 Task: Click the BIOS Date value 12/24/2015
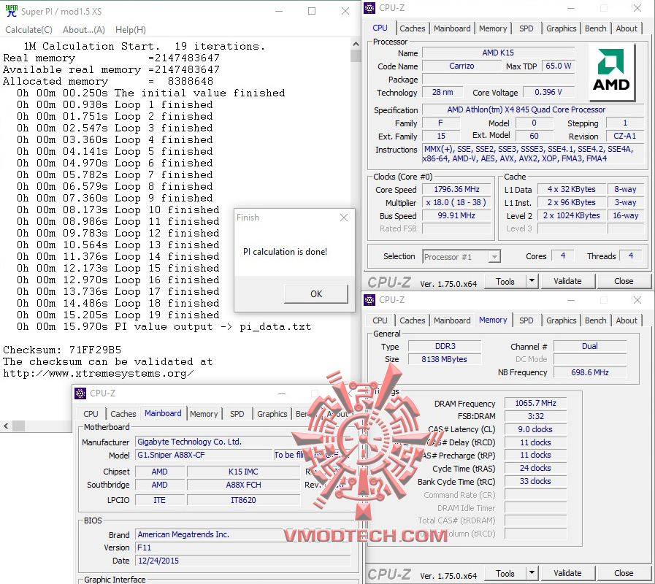(x=242, y=561)
